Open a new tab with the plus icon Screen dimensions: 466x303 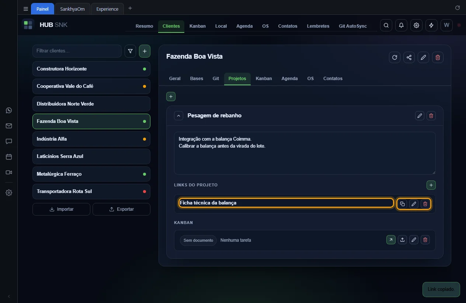click(130, 8)
